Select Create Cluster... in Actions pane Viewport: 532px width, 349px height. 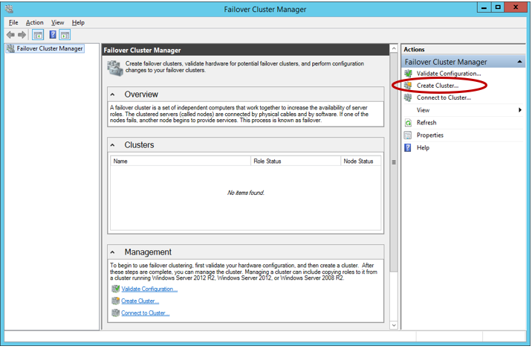coord(438,86)
